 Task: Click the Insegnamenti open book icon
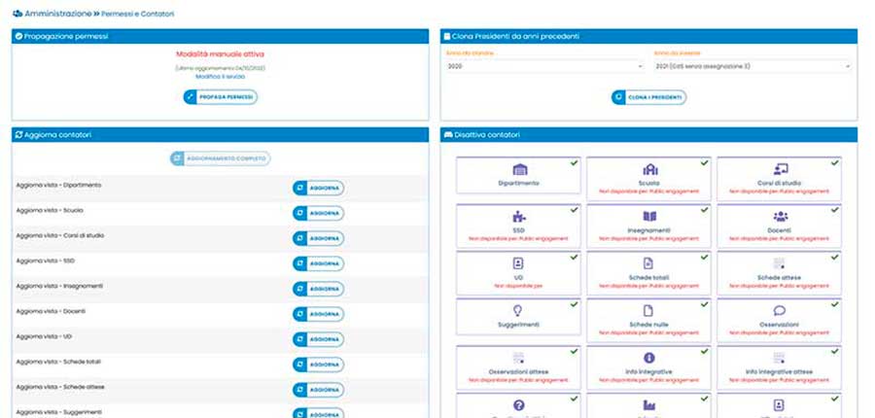pyautogui.click(x=649, y=217)
